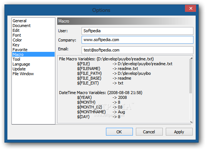The height and width of the screenshot is (150, 206).
Task: Click the Cancel button
Action: click(149, 132)
